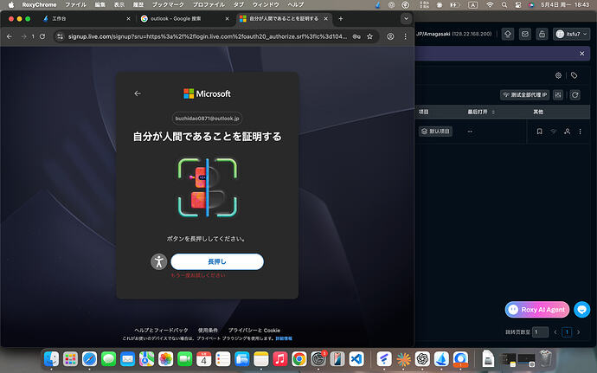Refresh the Roxy list with the refresh icon
597x373 pixels.
click(575, 95)
